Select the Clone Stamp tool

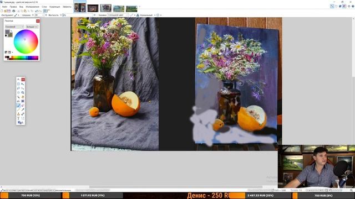click(18, 114)
